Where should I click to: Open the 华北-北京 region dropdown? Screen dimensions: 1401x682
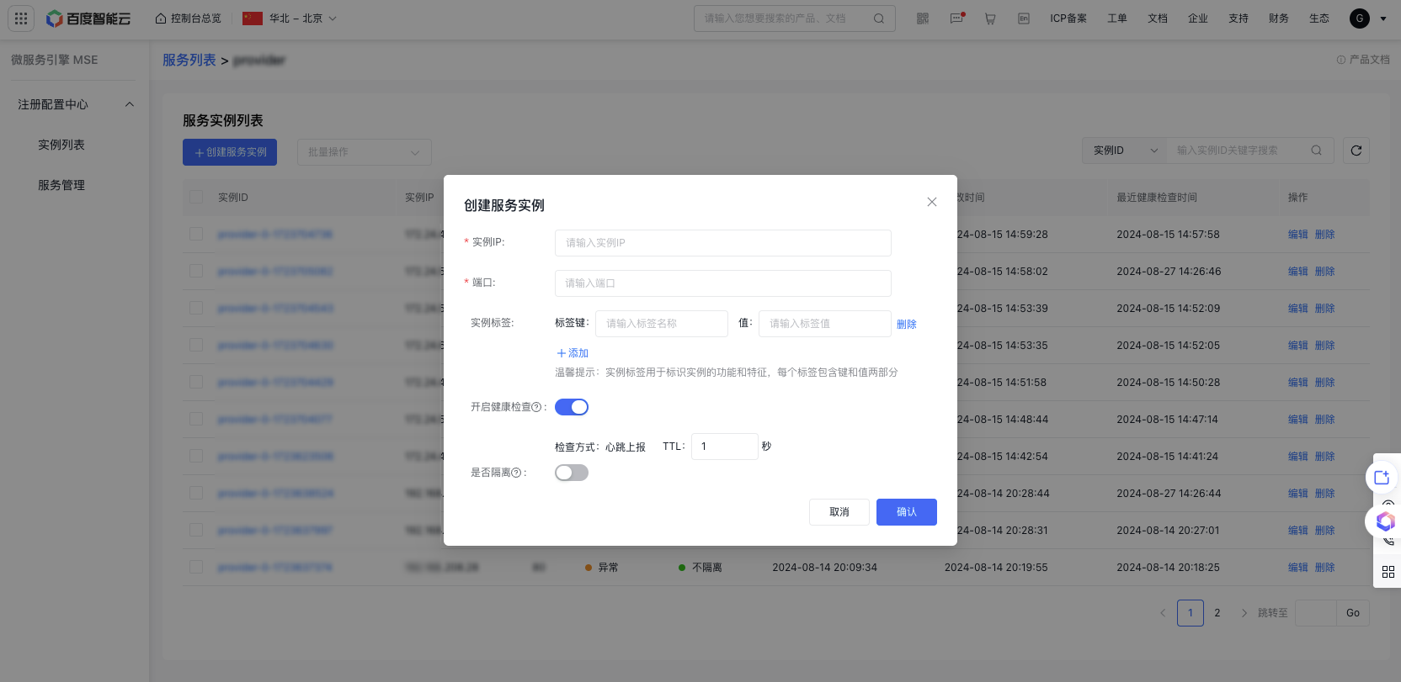point(290,19)
